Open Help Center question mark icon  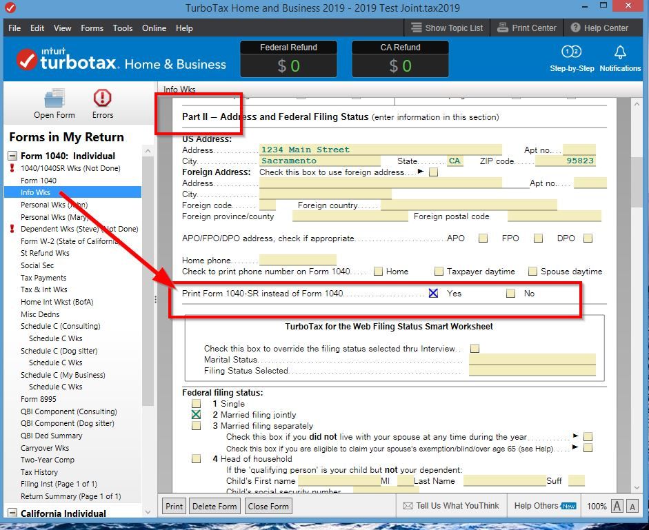[x=576, y=28]
